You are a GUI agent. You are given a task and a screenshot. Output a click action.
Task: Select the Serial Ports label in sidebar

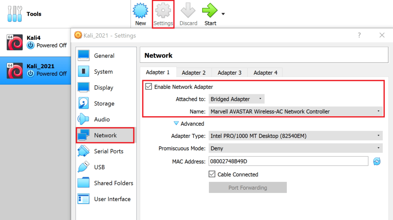(109, 151)
